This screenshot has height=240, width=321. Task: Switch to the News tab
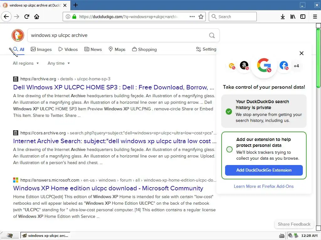(x=93, y=49)
